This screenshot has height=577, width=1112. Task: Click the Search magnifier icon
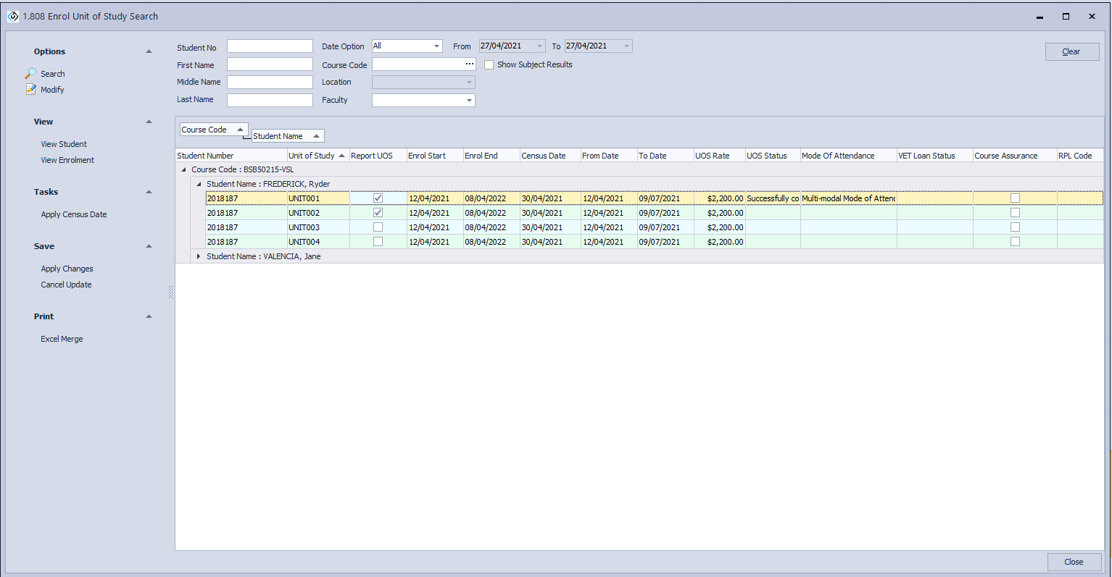pyautogui.click(x=30, y=73)
